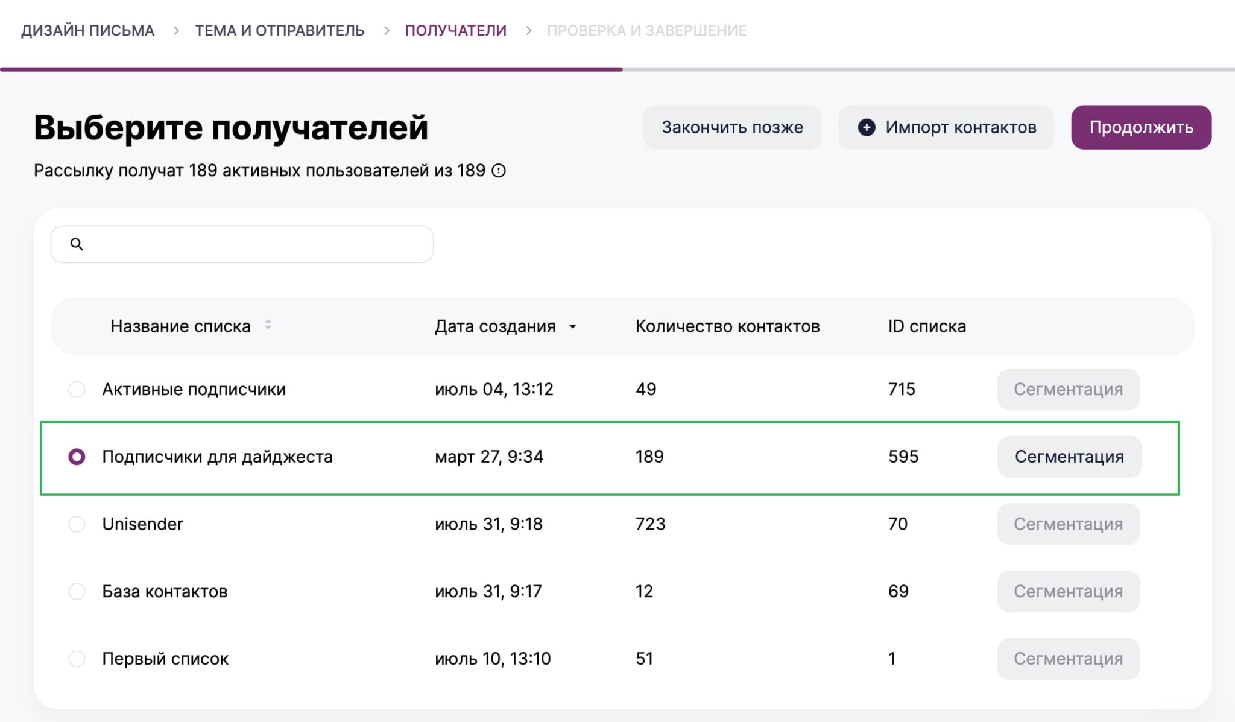The image size is (1235, 722).
Task: Sort by Дата создания dropdown arrow
Action: pyautogui.click(x=572, y=326)
